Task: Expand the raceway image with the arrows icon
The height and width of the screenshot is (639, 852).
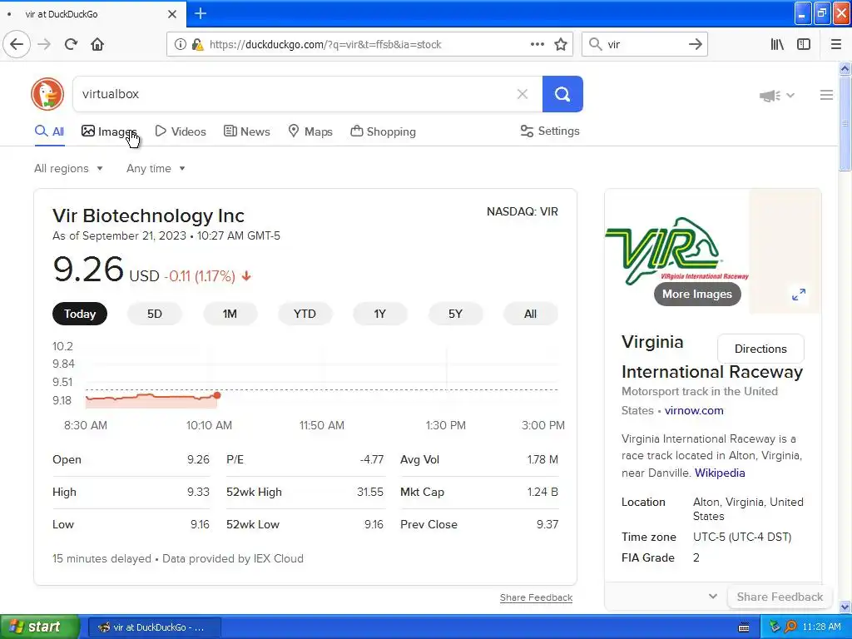Action: click(799, 295)
